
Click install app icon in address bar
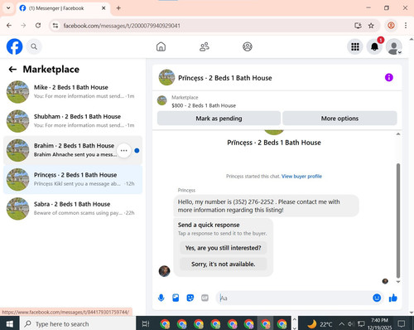click(x=358, y=26)
